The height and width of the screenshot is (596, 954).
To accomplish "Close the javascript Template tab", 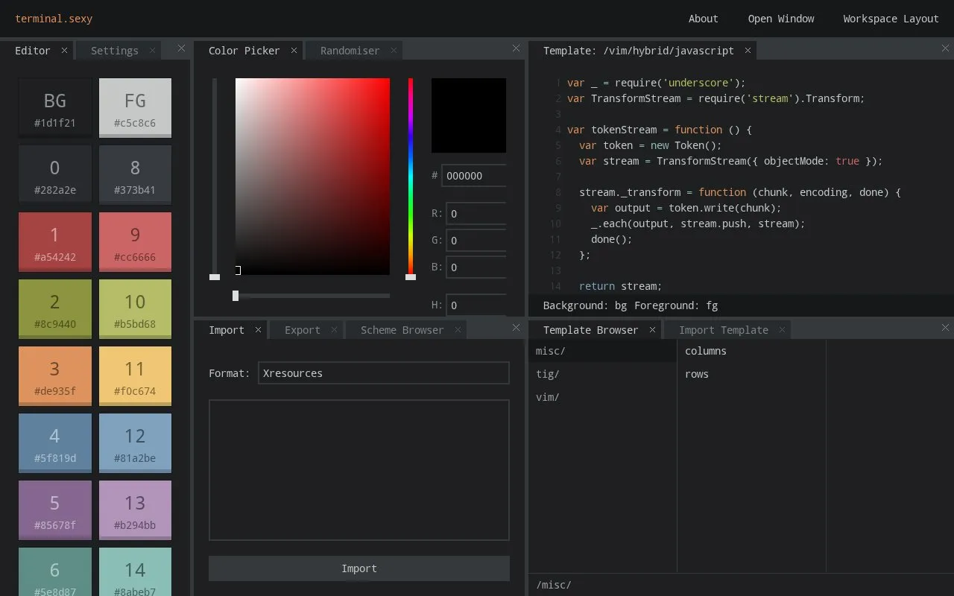I will click(x=748, y=51).
